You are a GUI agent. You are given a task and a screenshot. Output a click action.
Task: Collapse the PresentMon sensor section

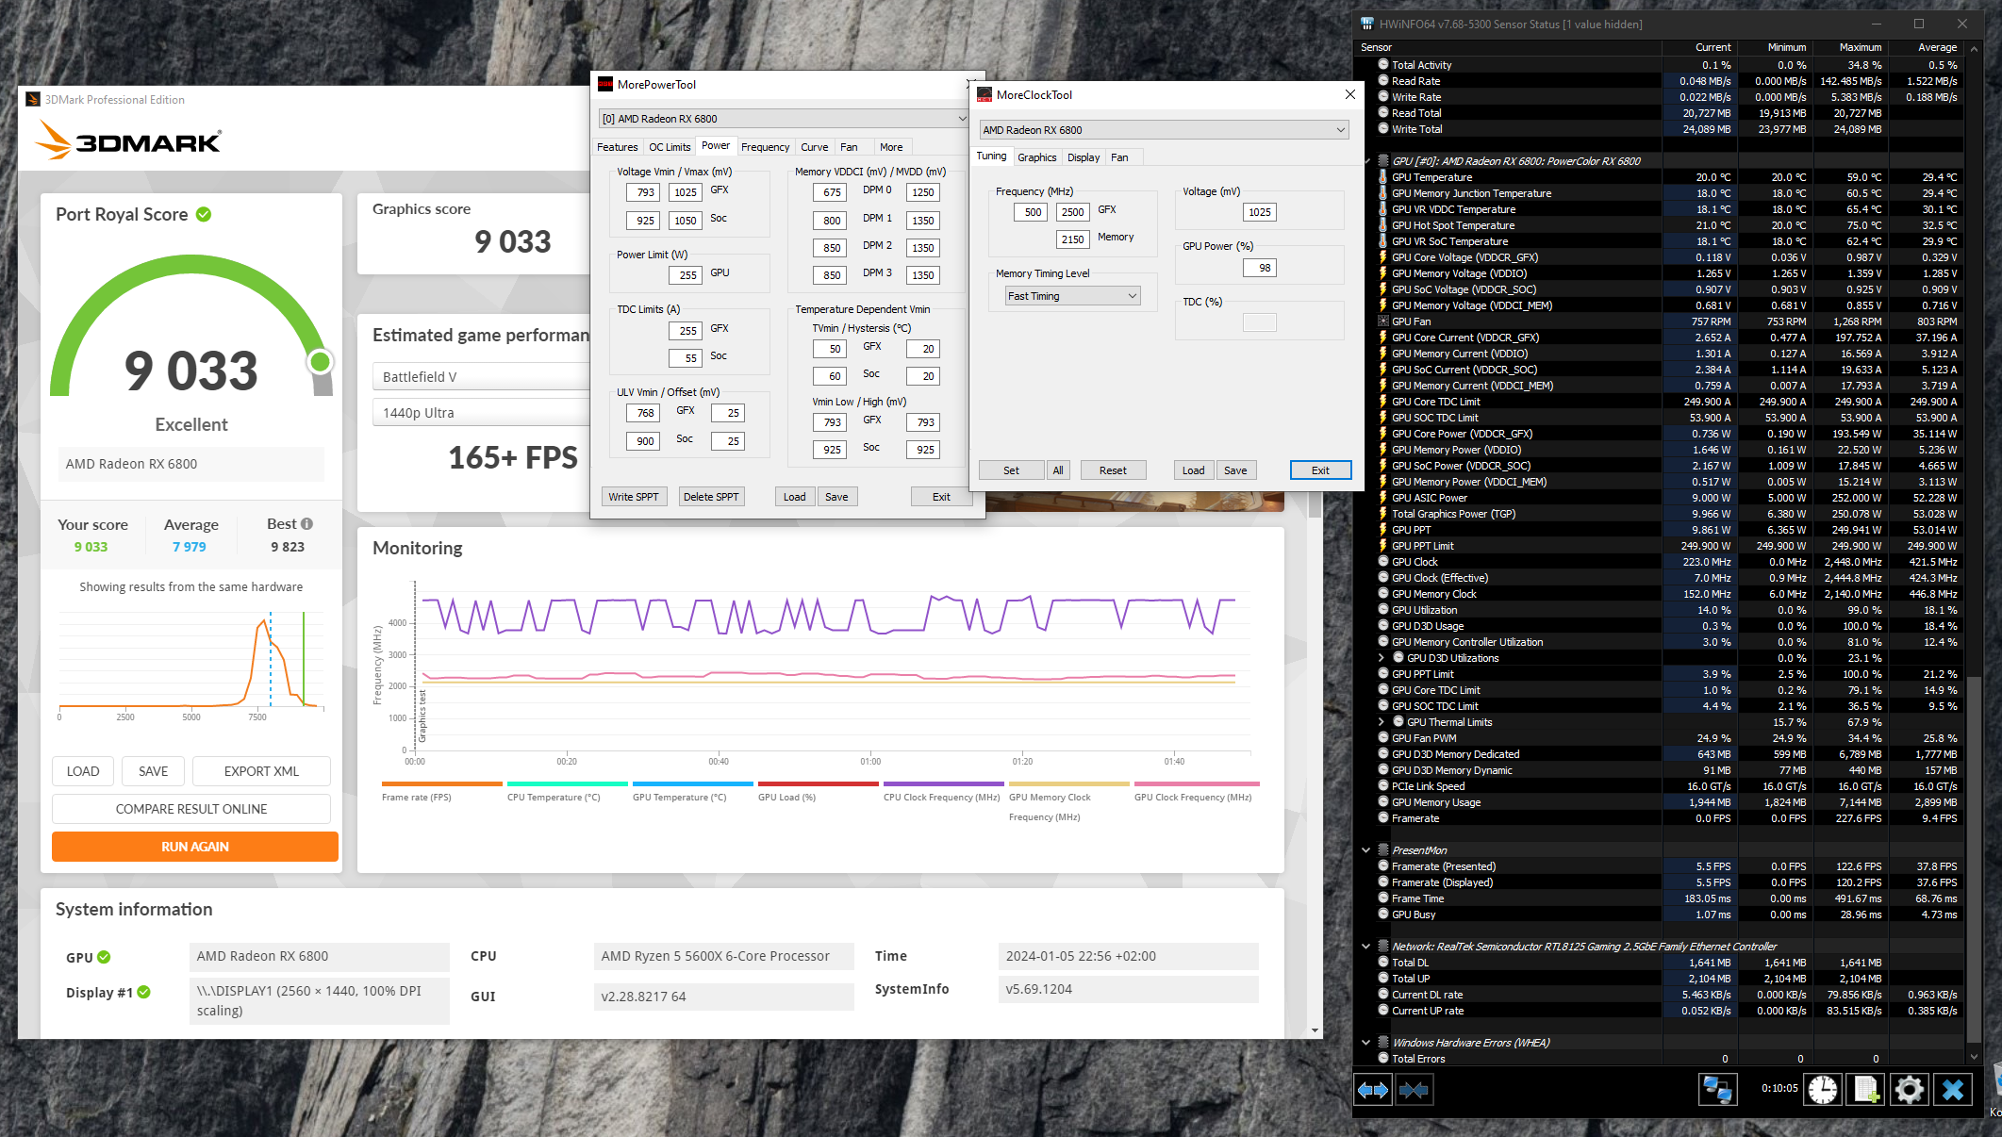point(1365,850)
